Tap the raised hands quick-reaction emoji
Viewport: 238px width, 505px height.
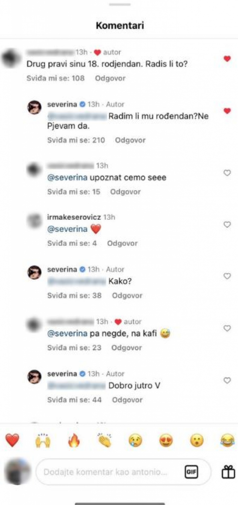click(43, 440)
